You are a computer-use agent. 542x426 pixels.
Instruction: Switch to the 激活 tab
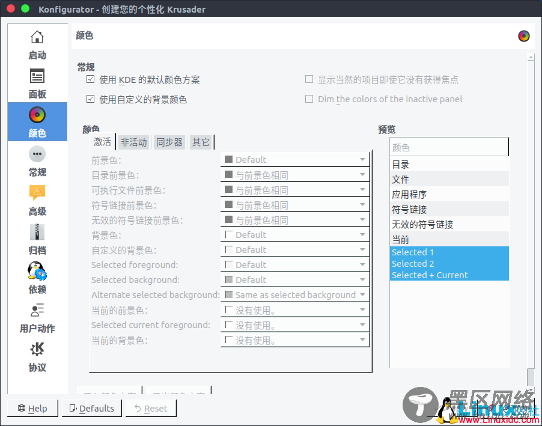[x=102, y=142]
